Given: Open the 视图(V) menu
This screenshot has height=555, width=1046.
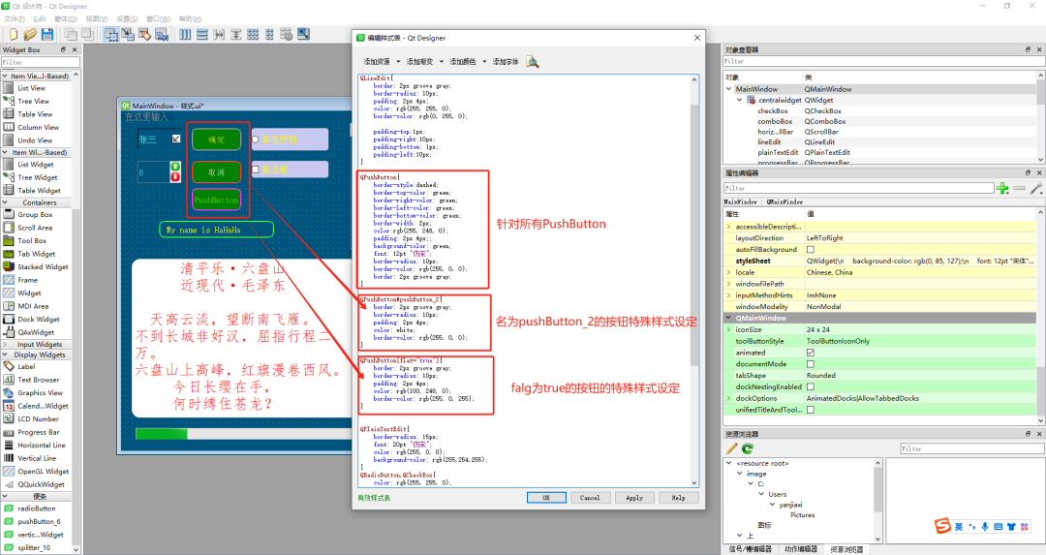Looking at the screenshot, I should coord(97,18).
